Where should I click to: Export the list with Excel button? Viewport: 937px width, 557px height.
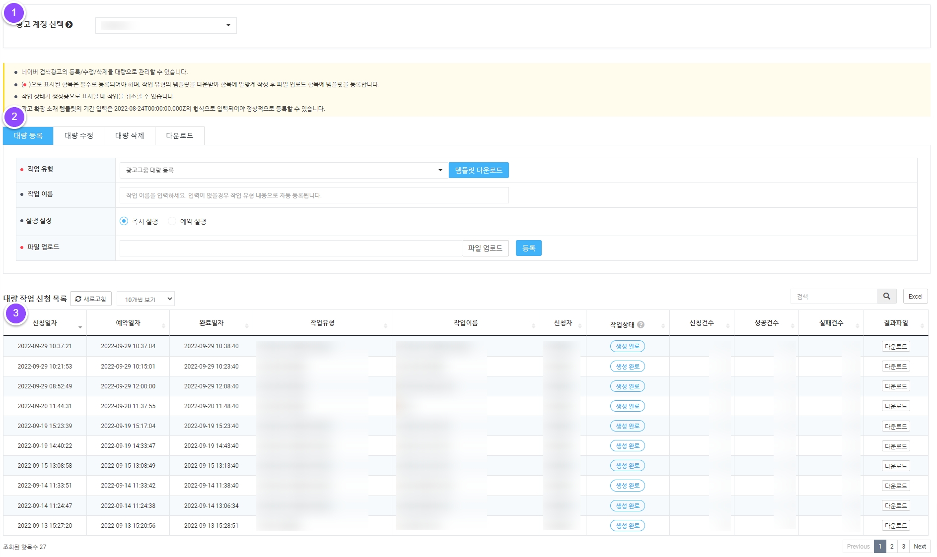click(x=915, y=297)
